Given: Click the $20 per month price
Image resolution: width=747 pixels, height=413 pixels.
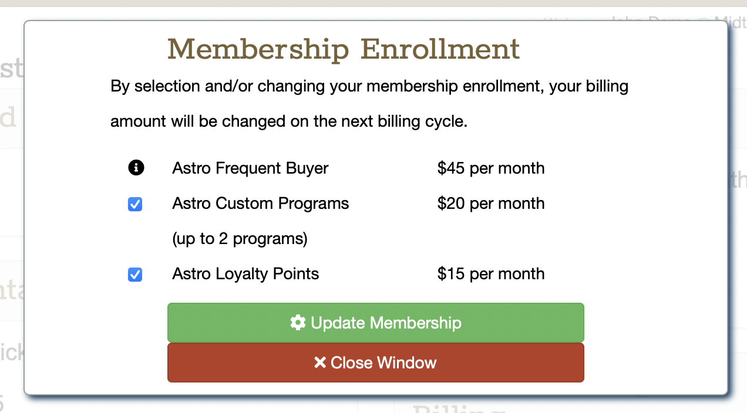Looking at the screenshot, I should pyautogui.click(x=491, y=204).
